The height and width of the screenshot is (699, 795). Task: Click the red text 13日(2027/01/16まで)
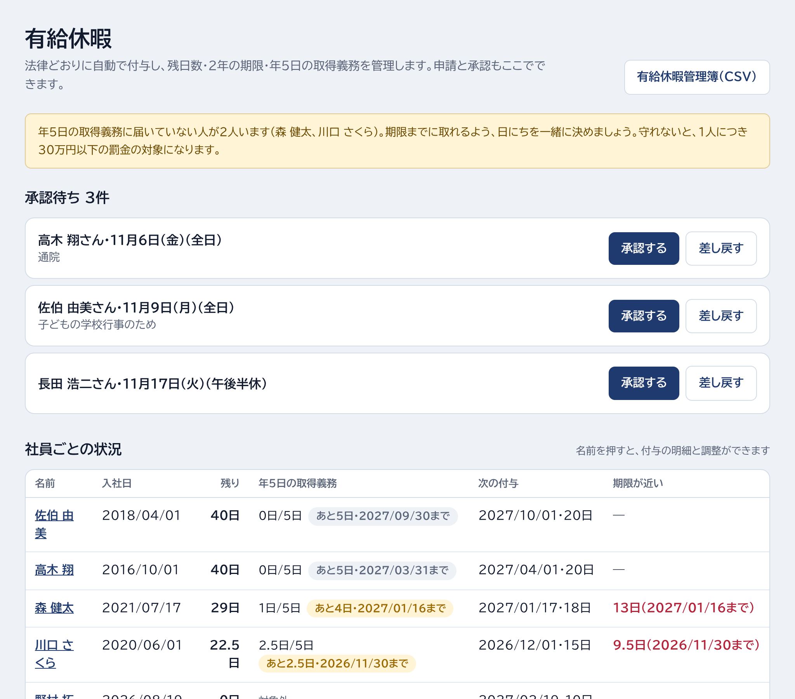pos(683,608)
